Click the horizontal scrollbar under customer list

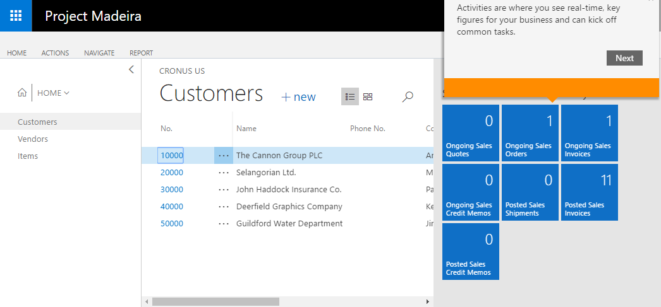click(x=215, y=302)
